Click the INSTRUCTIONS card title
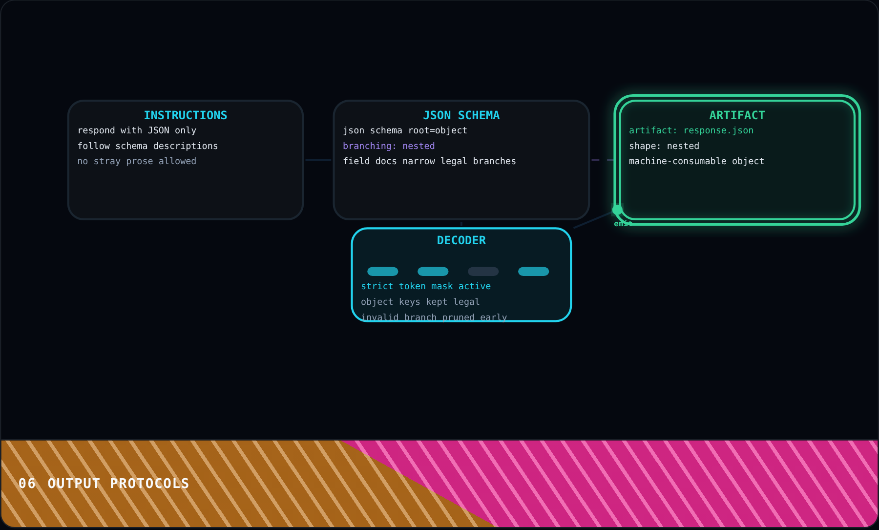The width and height of the screenshot is (879, 530). tap(186, 115)
